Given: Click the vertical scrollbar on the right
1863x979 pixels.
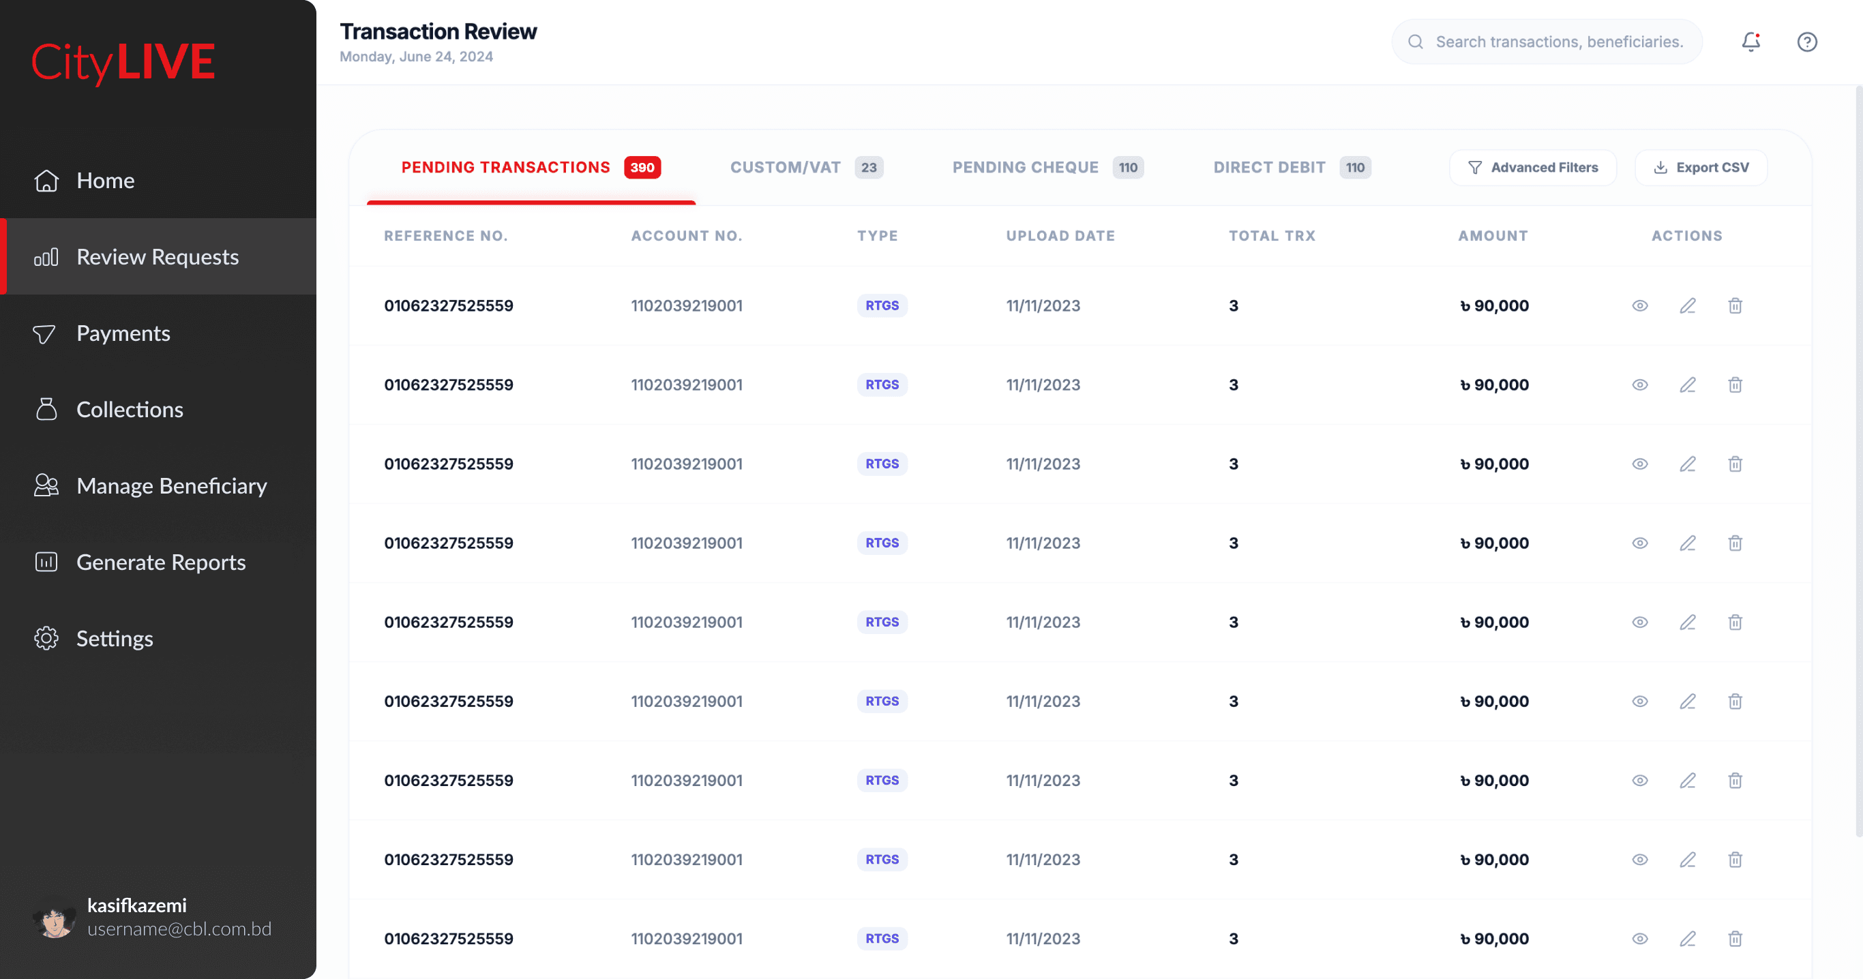Looking at the screenshot, I should pyautogui.click(x=1859, y=462).
